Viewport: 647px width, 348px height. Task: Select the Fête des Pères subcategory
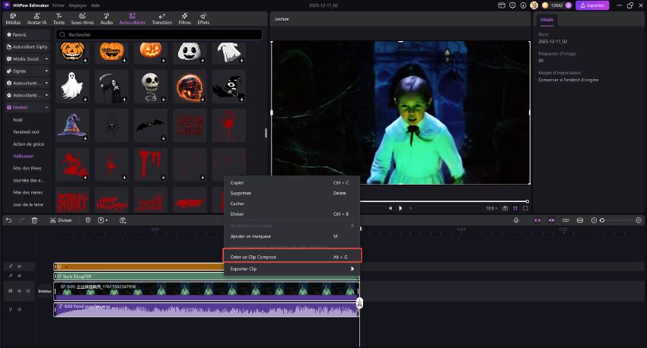pyautogui.click(x=27, y=168)
